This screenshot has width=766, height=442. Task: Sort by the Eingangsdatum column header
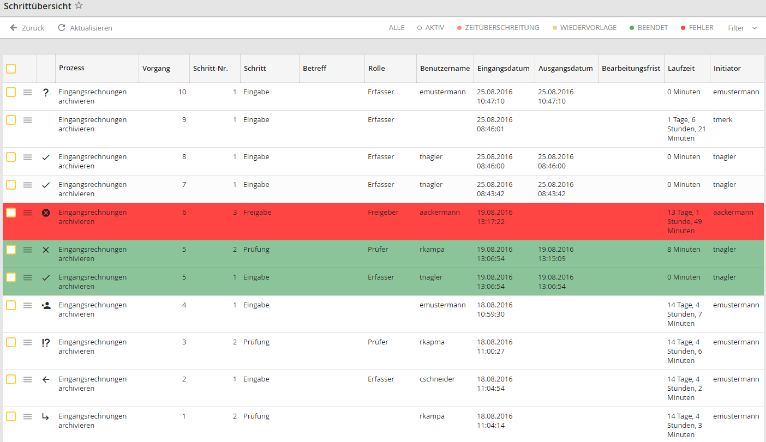pyautogui.click(x=503, y=69)
